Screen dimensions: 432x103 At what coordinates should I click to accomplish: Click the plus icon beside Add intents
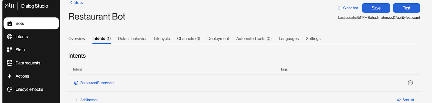(x=77, y=100)
